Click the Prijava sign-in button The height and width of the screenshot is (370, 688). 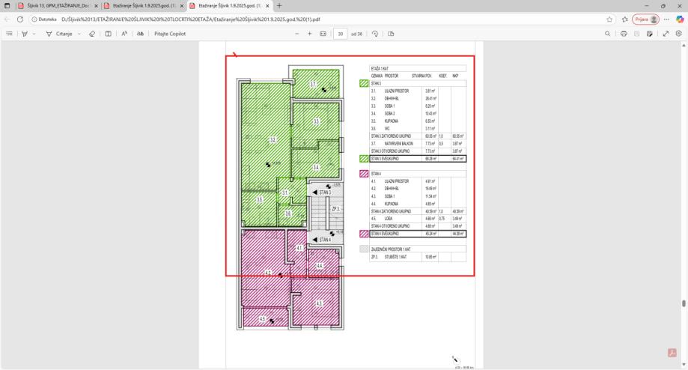point(645,19)
